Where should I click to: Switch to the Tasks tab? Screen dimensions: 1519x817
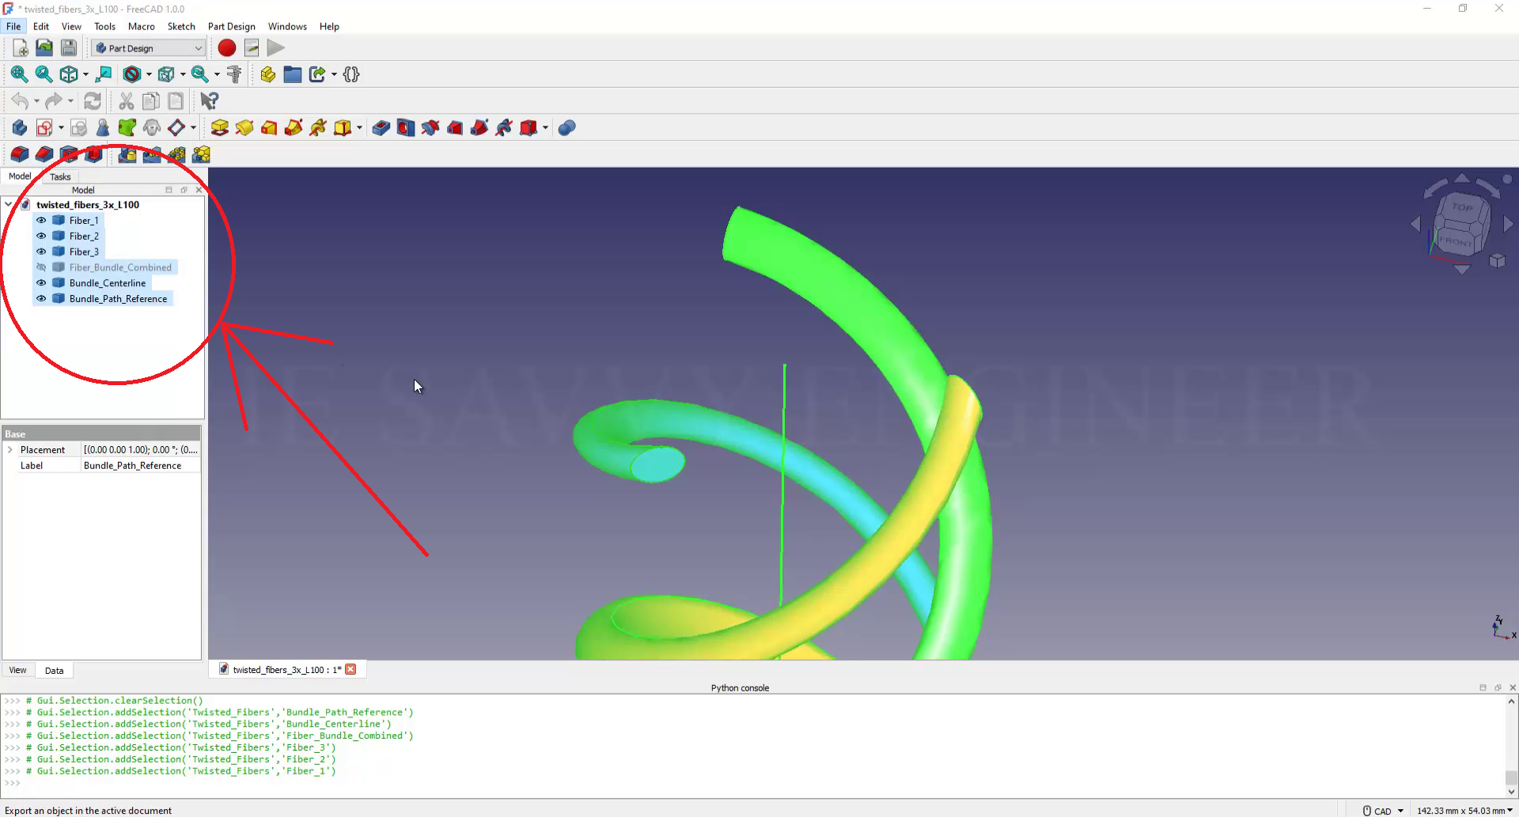60,177
